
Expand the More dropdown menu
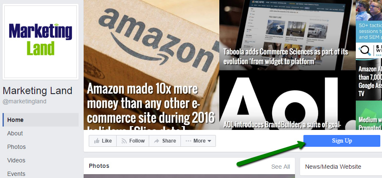pos(198,141)
